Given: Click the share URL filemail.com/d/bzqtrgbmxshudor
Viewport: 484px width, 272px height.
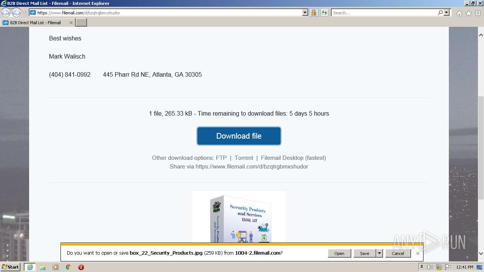Looking at the screenshot, I should (252, 167).
